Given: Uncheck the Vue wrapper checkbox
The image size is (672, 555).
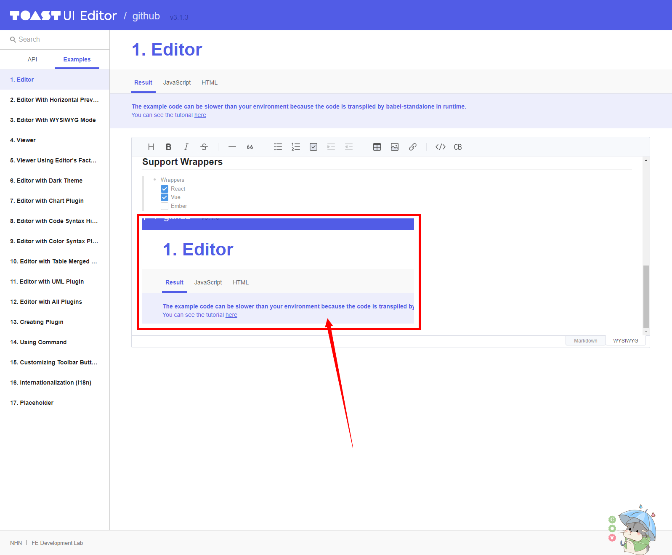Looking at the screenshot, I should (165, 197).
